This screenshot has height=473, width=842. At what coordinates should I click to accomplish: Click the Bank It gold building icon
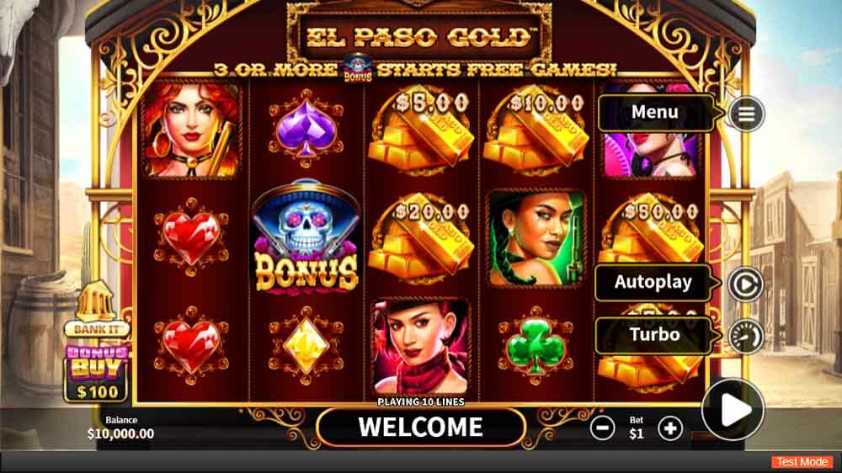[x=96, y=308]
